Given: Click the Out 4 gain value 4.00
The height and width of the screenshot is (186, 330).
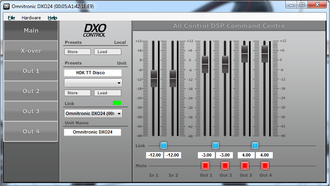Looking at the screenshot, I should coord(264,155).
